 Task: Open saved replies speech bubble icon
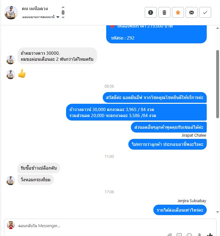tap(179, 235)
